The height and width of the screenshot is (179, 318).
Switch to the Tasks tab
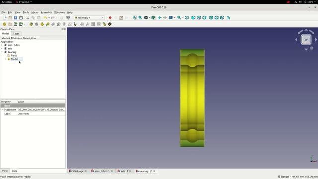(x=16, y=34)
